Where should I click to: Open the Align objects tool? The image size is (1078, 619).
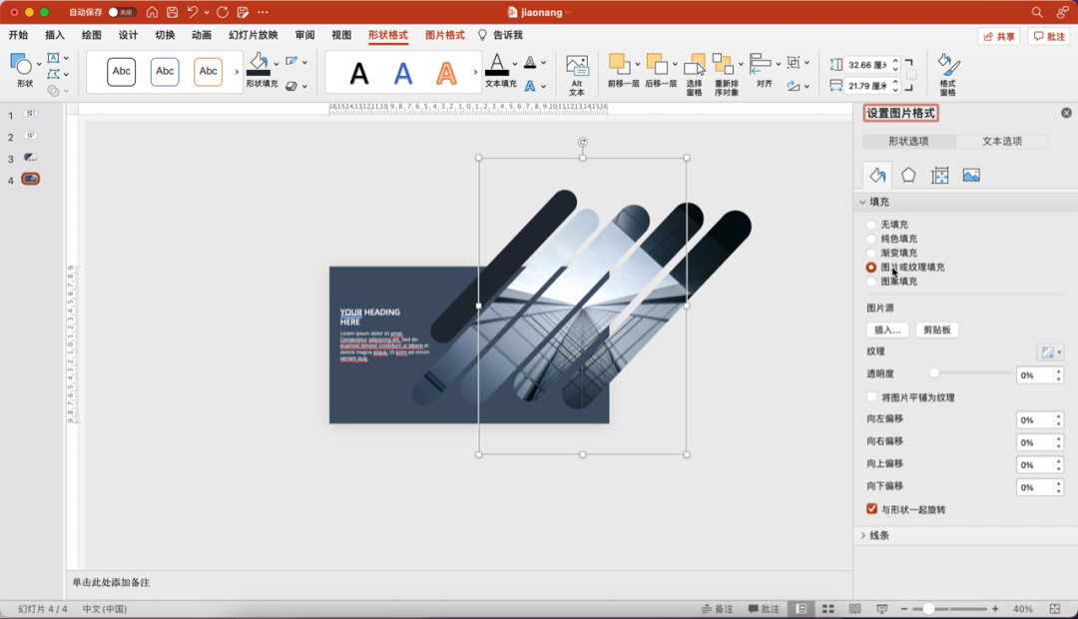(761, 64)
